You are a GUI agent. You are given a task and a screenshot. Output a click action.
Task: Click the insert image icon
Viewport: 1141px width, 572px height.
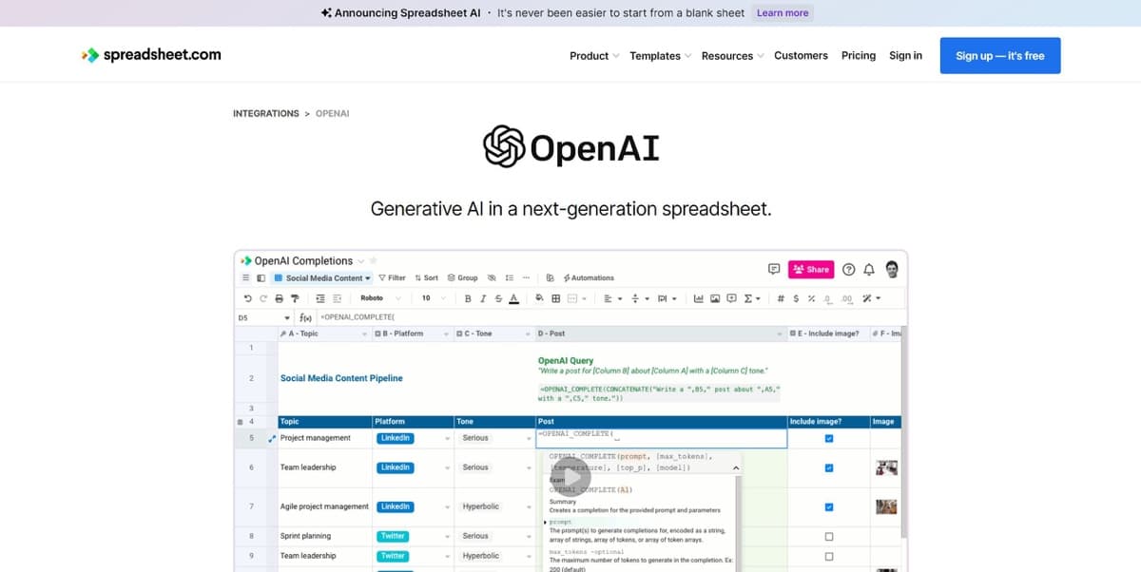[715, 298]
